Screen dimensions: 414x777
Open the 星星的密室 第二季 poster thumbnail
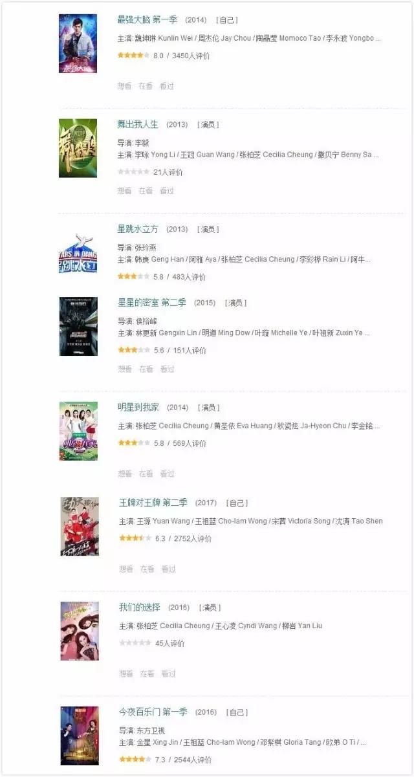coord(78,327)
